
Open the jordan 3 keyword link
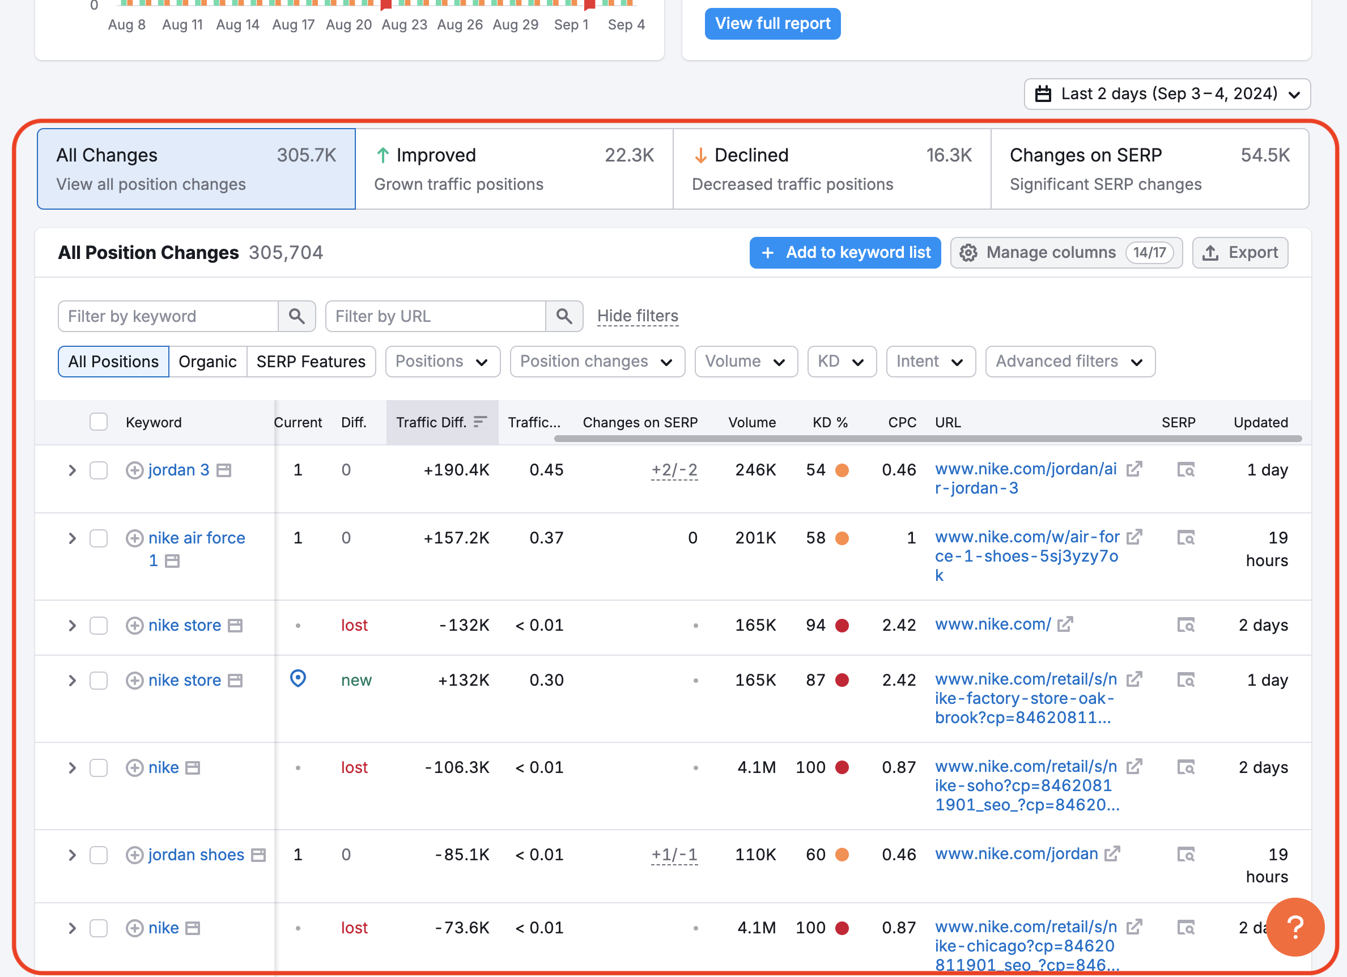[x=179, y=470]
